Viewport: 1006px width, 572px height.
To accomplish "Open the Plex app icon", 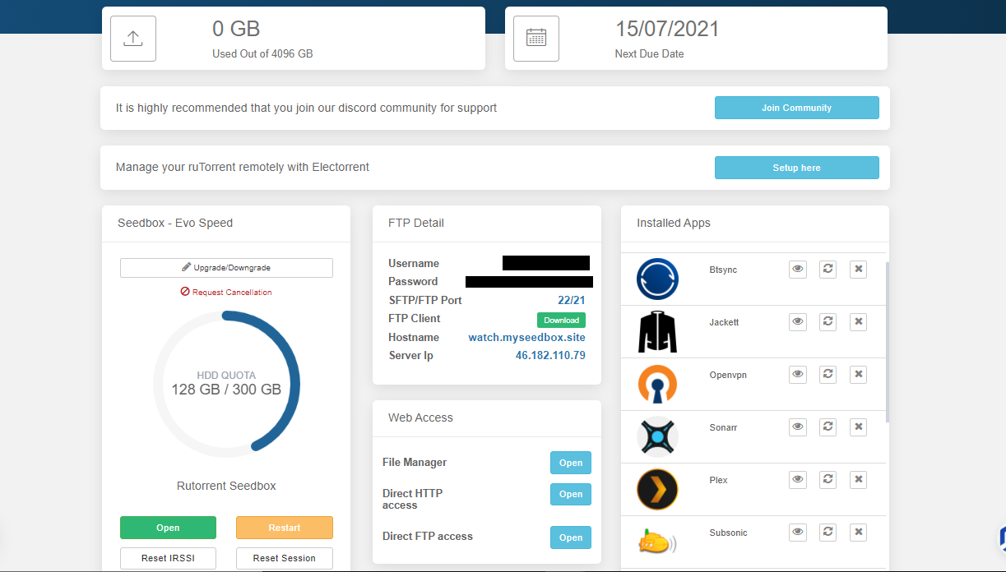I will [x=656, y=489].
